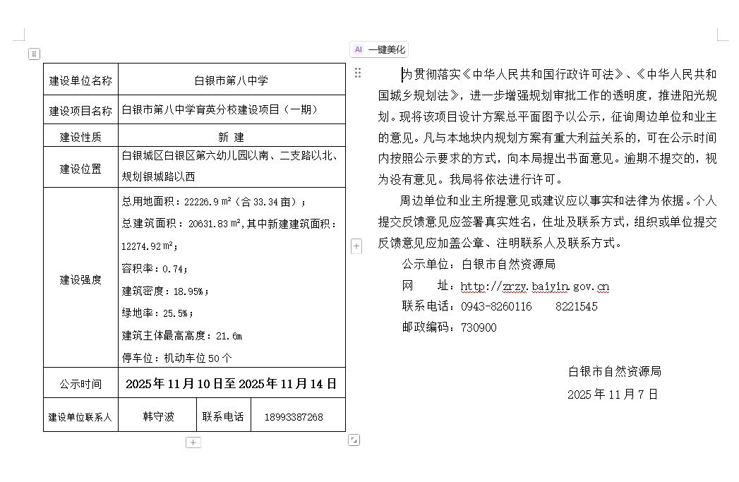Click the table move handle icon
The image size is (739, 482).
click(34, 54)
